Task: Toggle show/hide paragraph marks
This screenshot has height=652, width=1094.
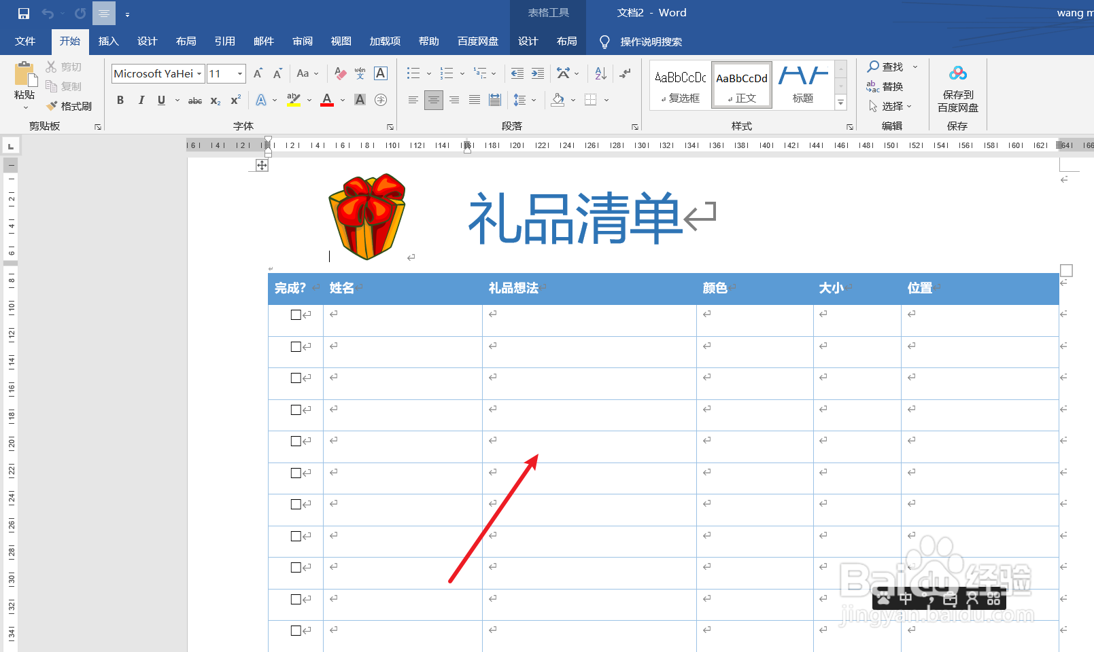Action: pyautogui.click(x=625, y=73)
